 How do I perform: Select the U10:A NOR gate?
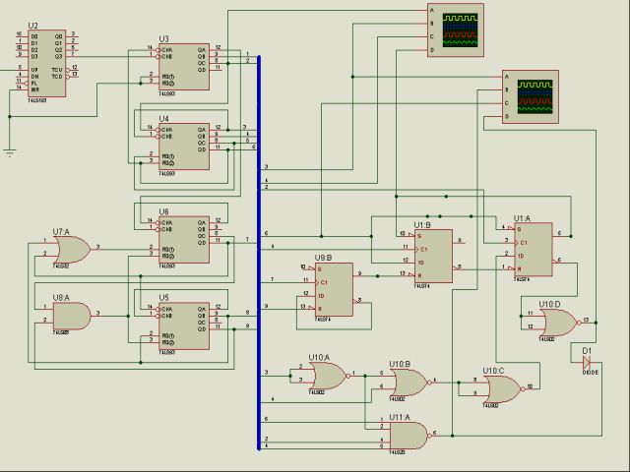pos(325,374)
